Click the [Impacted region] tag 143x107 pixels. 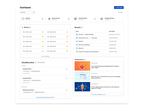coord(39,92)
